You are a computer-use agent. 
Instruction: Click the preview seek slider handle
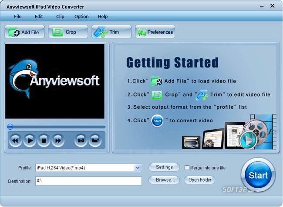pos(10,127)
